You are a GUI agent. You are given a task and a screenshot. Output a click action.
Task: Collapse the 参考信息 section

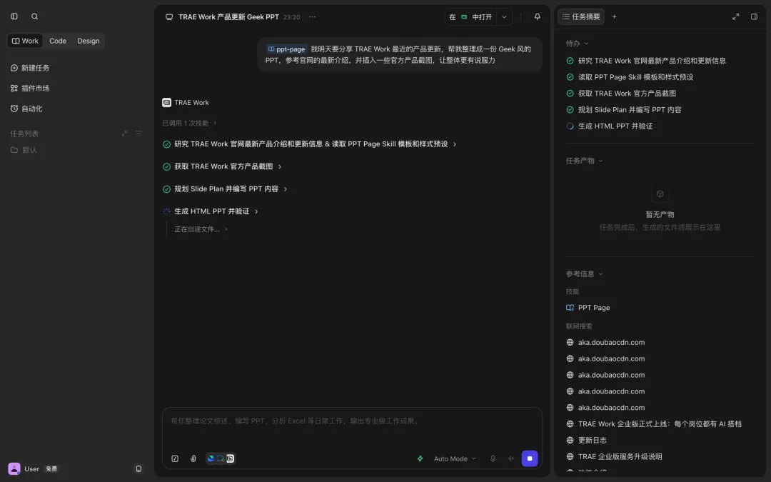584,274
